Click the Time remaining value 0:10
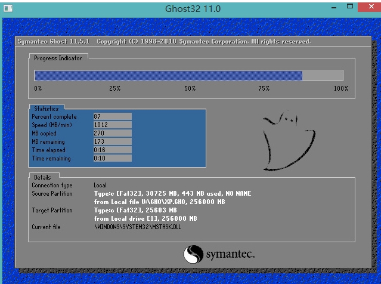 pyautogui.click(x=112, y=159)
